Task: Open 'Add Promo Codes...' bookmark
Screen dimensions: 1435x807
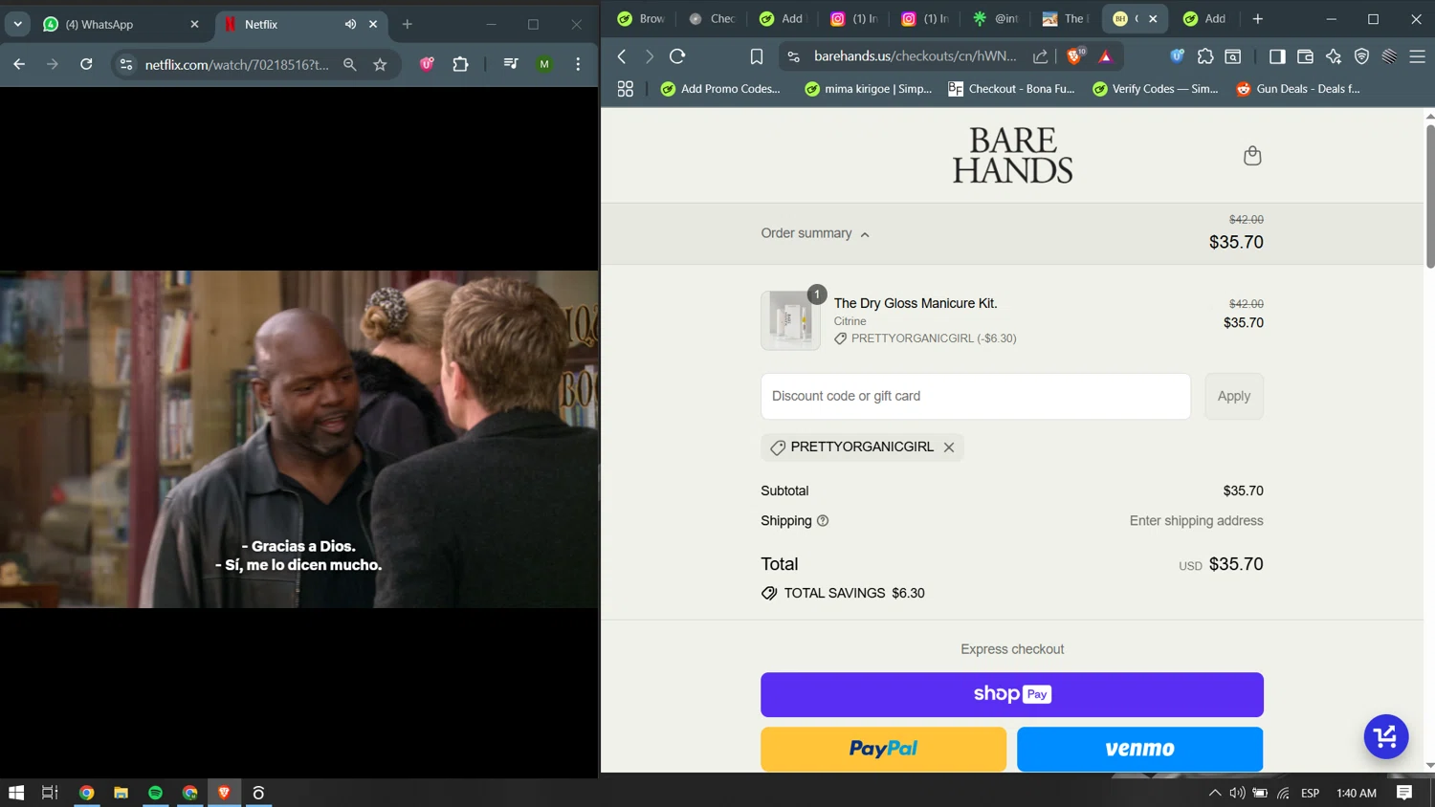Action: 720,89
